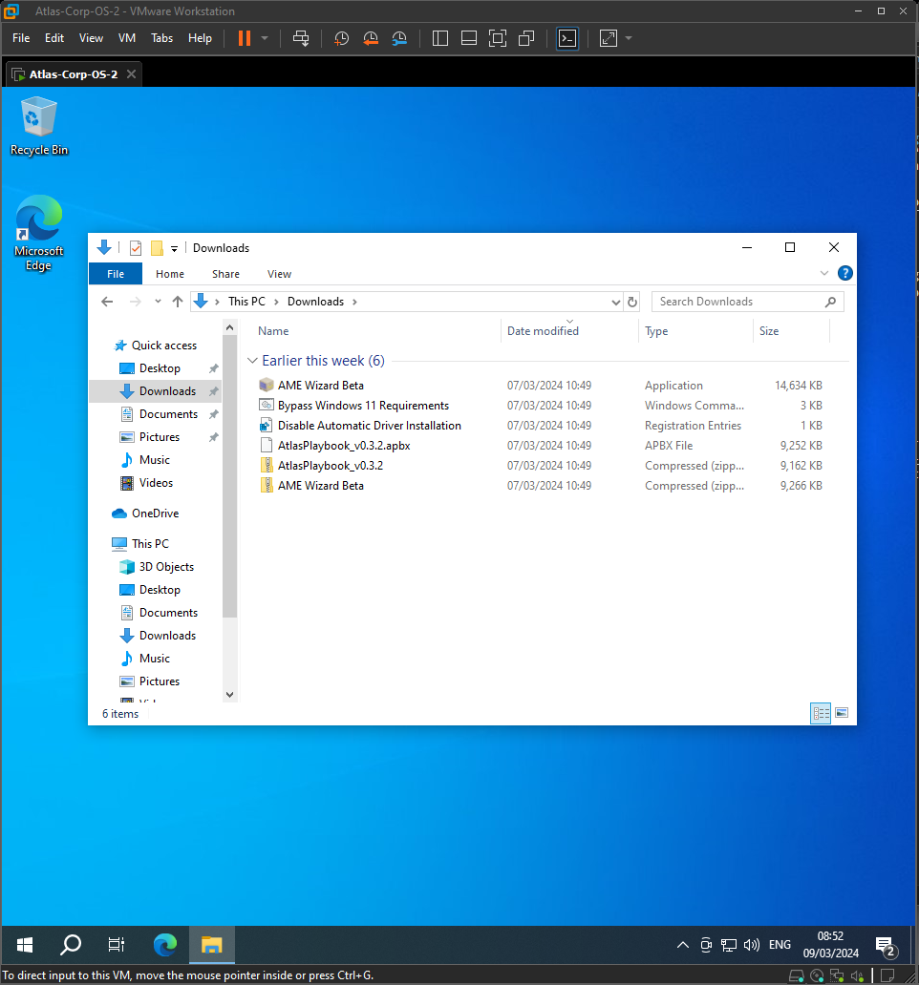
Task: Sort by the Size column header
Action: [x=769, y=331]
